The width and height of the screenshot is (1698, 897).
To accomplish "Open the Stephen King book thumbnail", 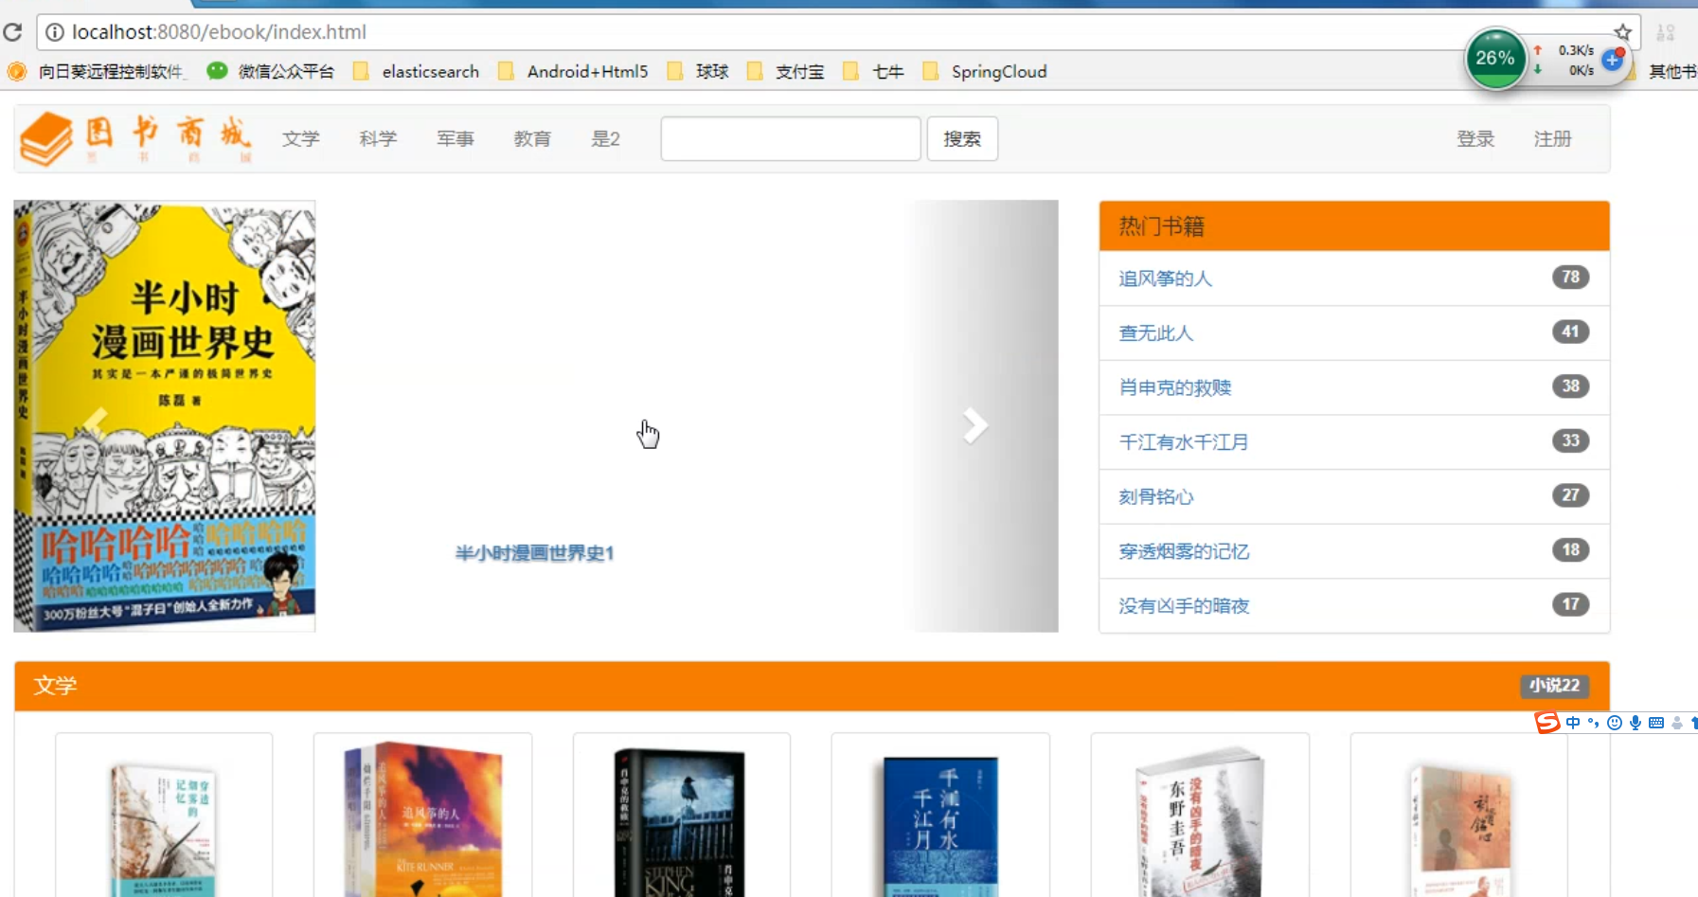I will (680, 823).
